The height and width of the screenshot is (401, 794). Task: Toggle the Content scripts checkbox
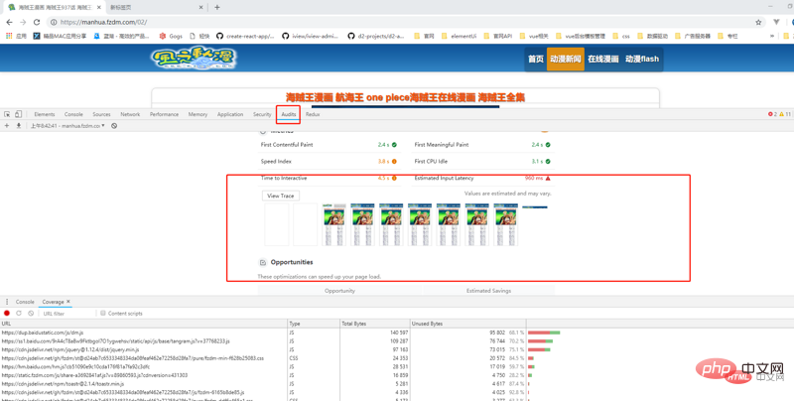[103, 314]
